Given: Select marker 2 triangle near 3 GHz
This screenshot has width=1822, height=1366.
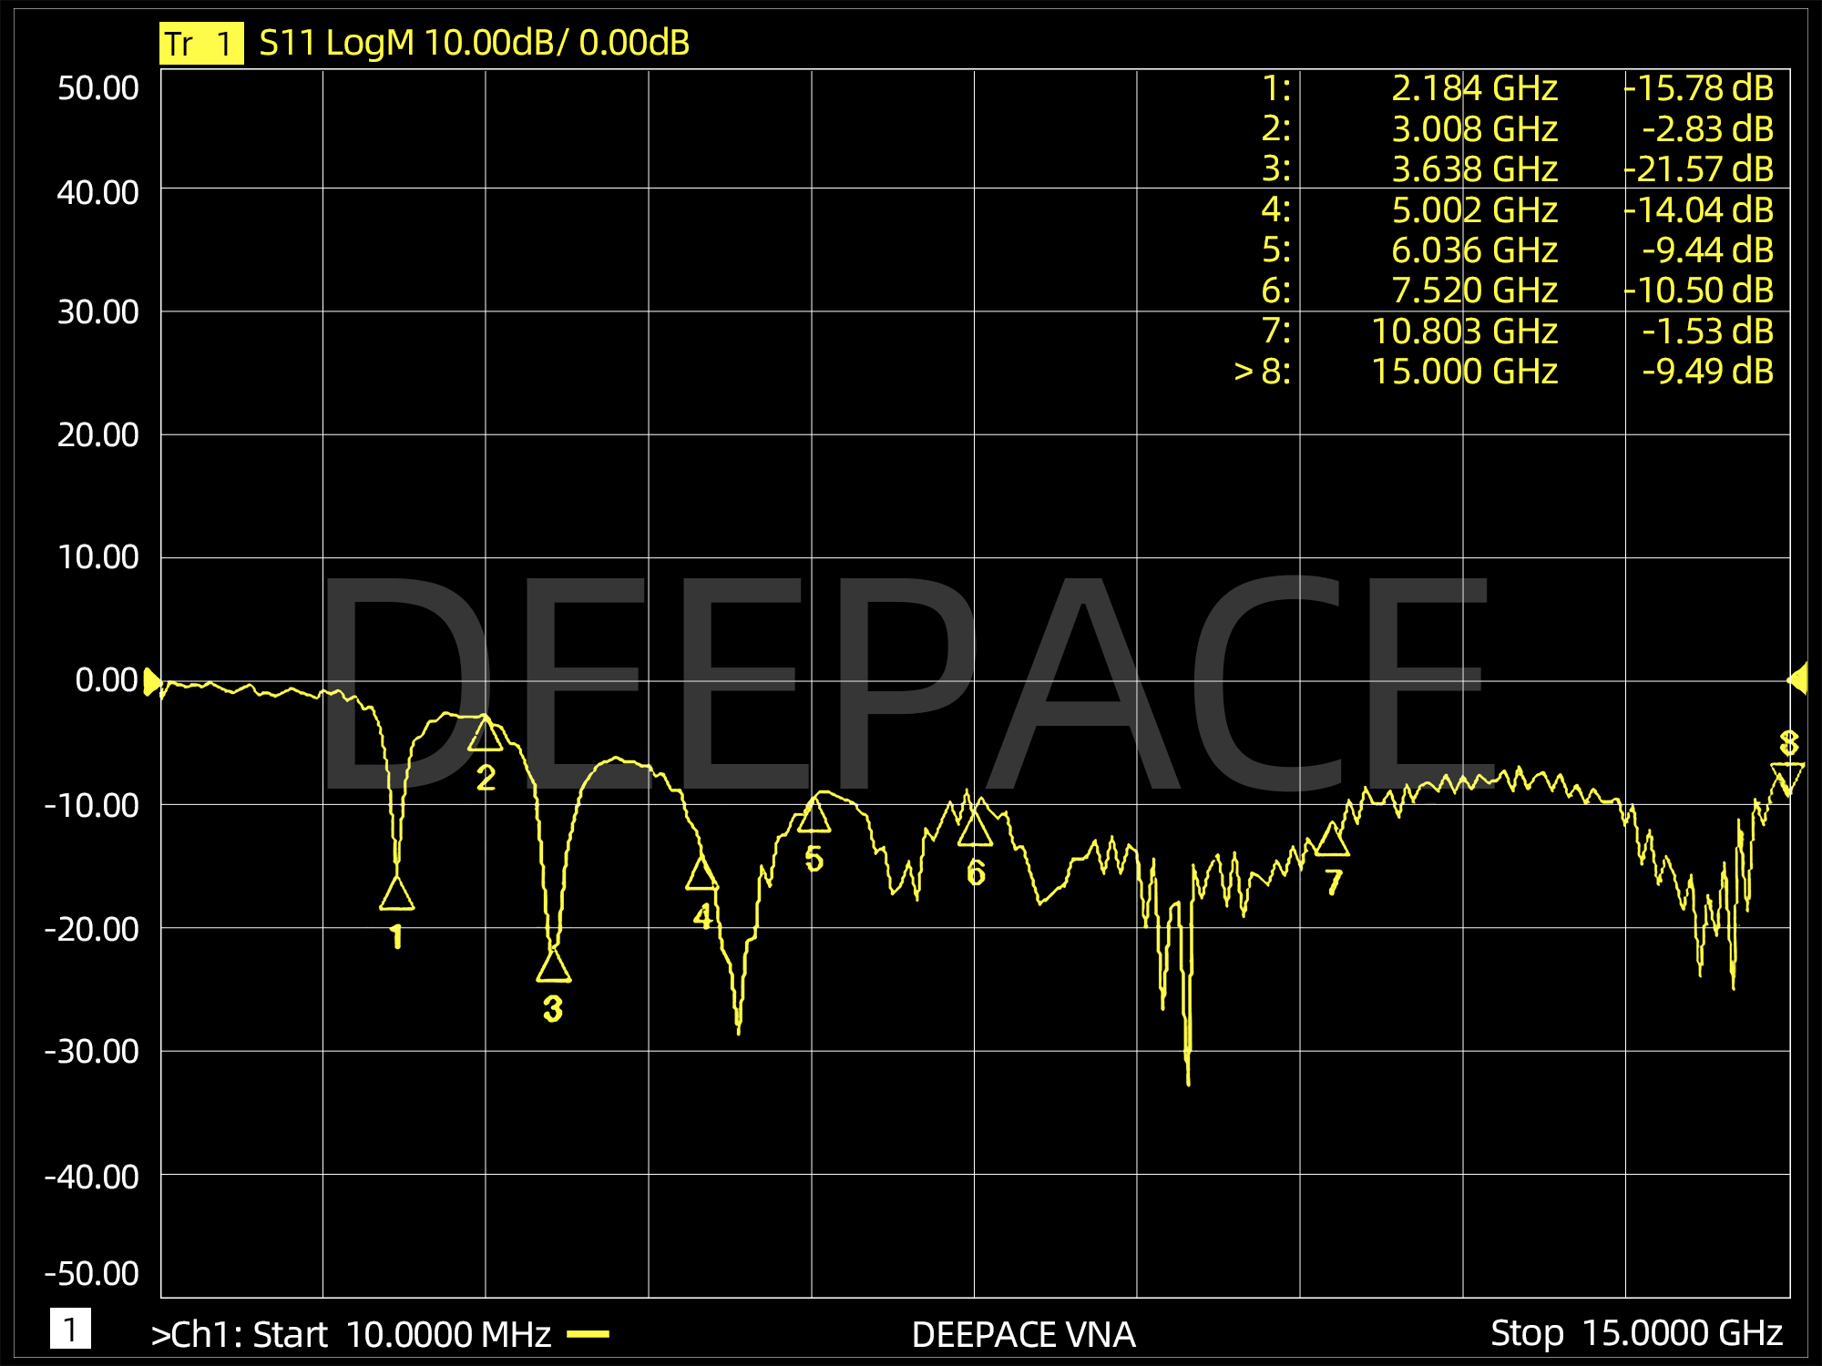Looking at the screenshot, I should tap(486, 735).
